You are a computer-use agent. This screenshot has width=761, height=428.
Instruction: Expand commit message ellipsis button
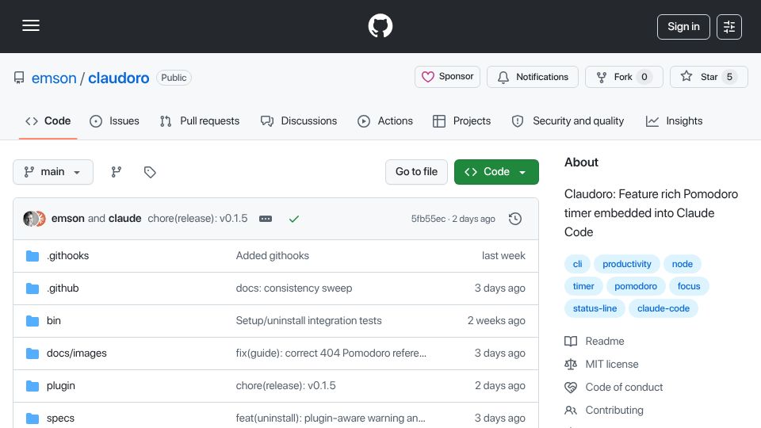(x=266, y=219)
